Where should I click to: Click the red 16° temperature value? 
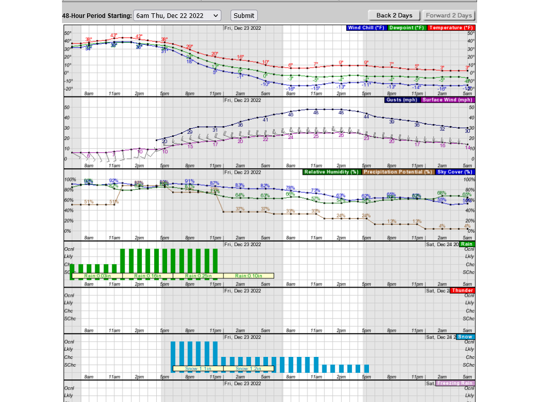pyautogui.click(x=240, y=57)
